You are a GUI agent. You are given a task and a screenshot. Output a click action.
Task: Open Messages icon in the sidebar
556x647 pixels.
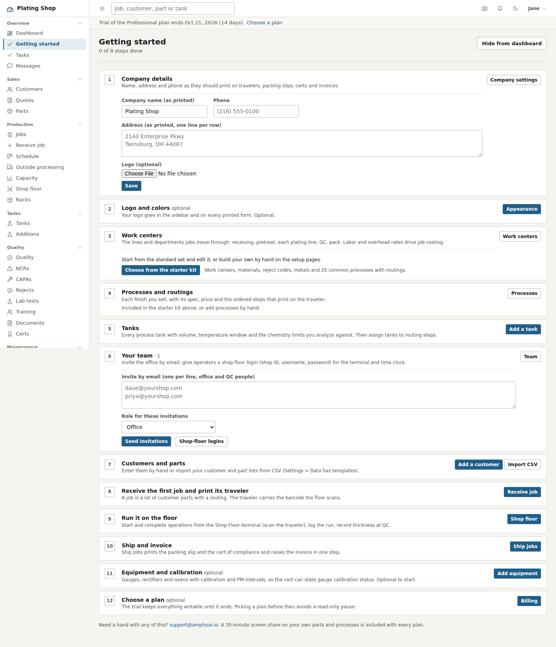10,66
